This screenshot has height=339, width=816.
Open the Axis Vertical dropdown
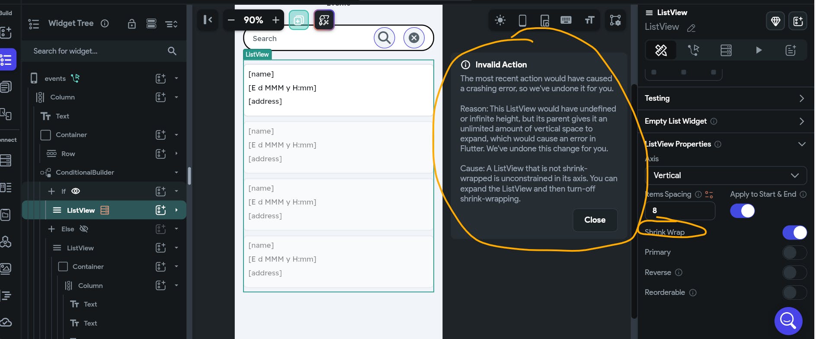pyautogui.click(x=726, y=176)
